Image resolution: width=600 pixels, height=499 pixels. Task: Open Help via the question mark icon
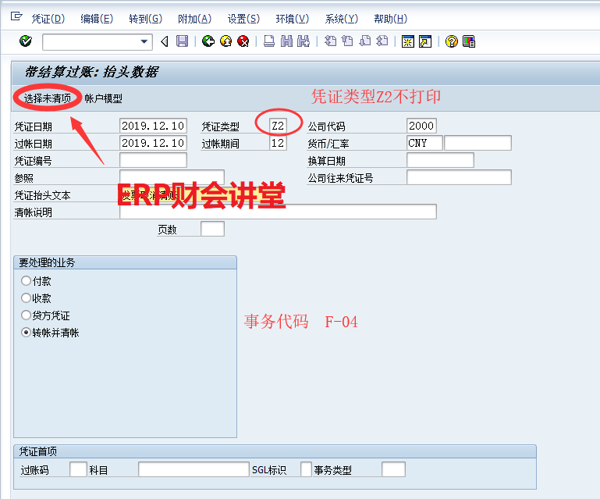pos(451,41)
